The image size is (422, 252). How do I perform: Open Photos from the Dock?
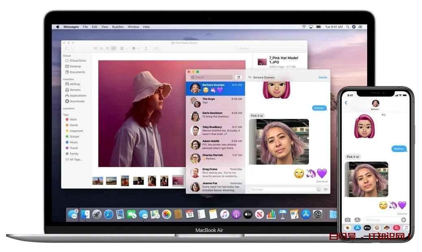[x=166, y=214]
